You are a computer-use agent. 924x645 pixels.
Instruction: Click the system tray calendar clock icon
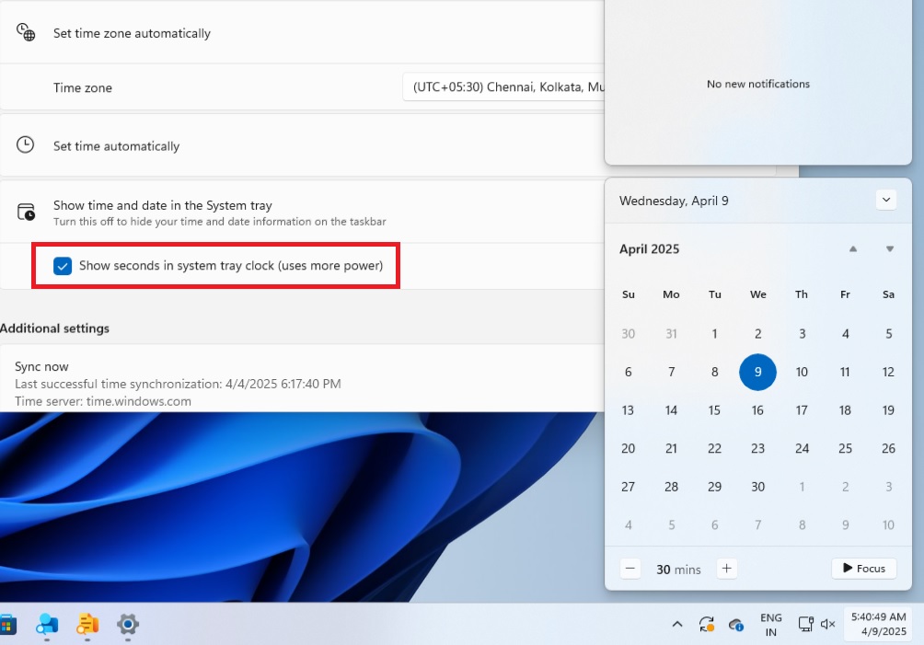26,212
